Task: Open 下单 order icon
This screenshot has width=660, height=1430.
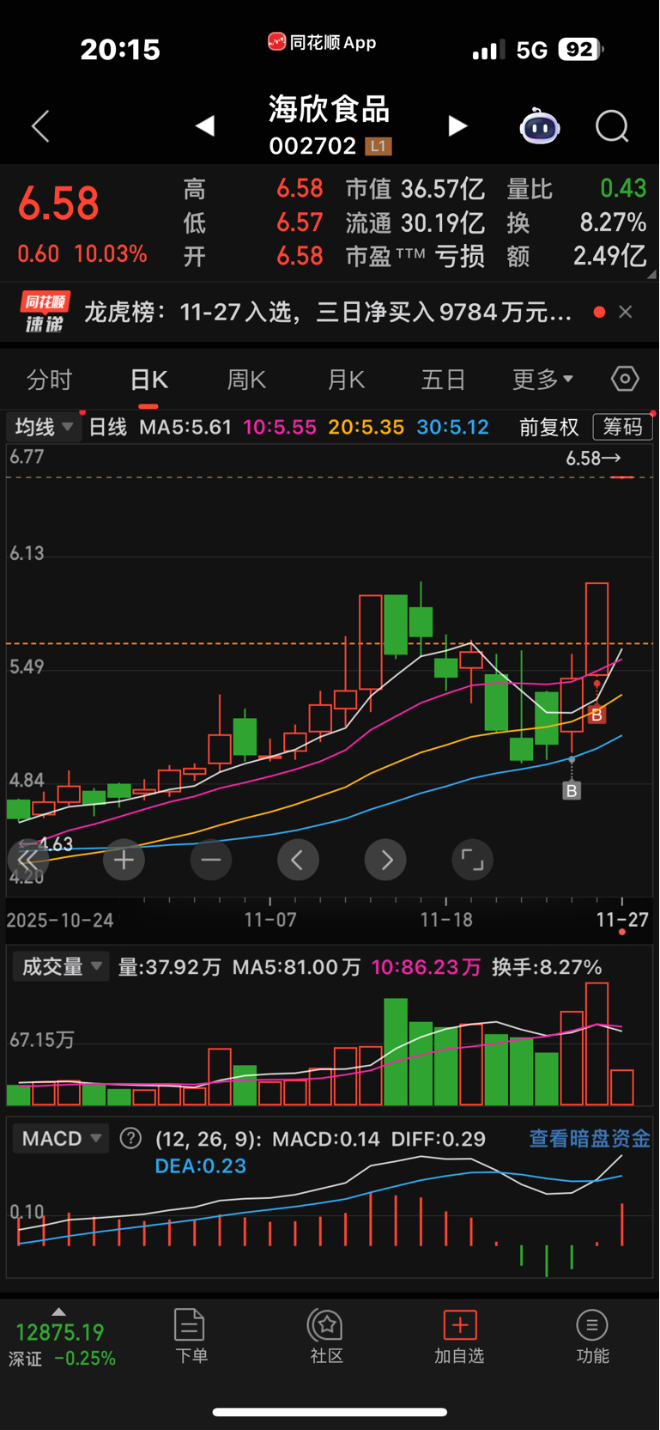Action: 190,1336
